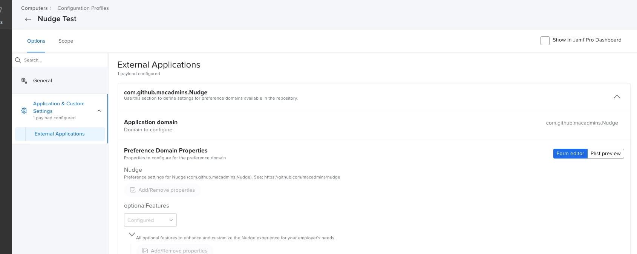Click the Application domain label
Viewport: 637px width, 254px height.
(151, 122)
